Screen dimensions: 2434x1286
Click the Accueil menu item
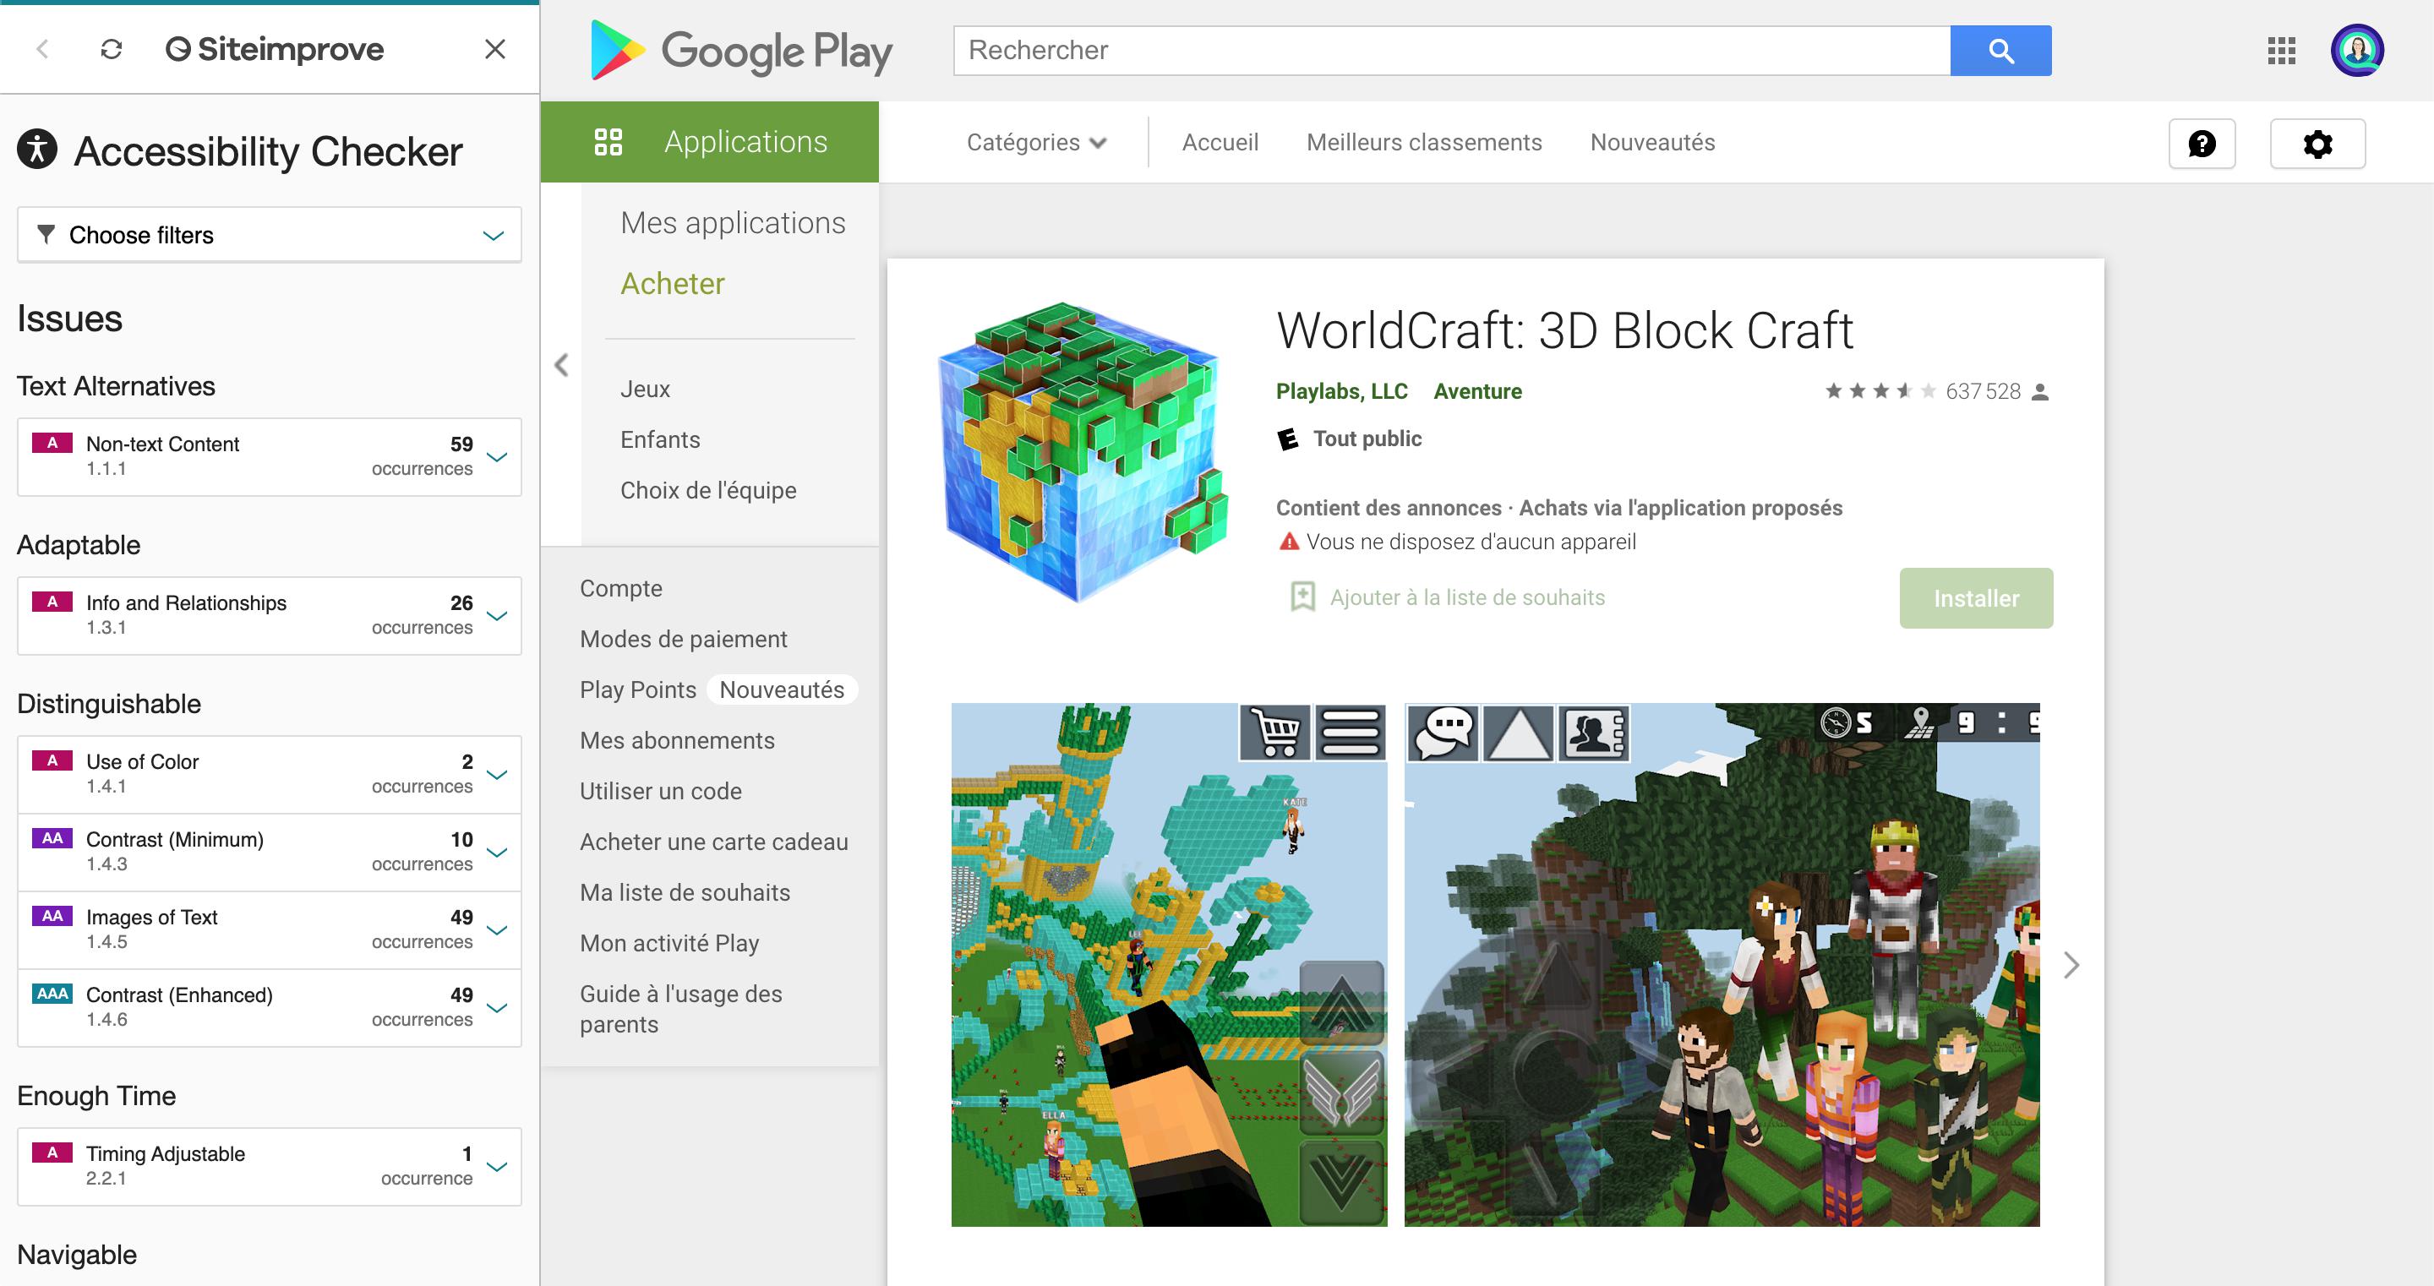[1219, 142]
